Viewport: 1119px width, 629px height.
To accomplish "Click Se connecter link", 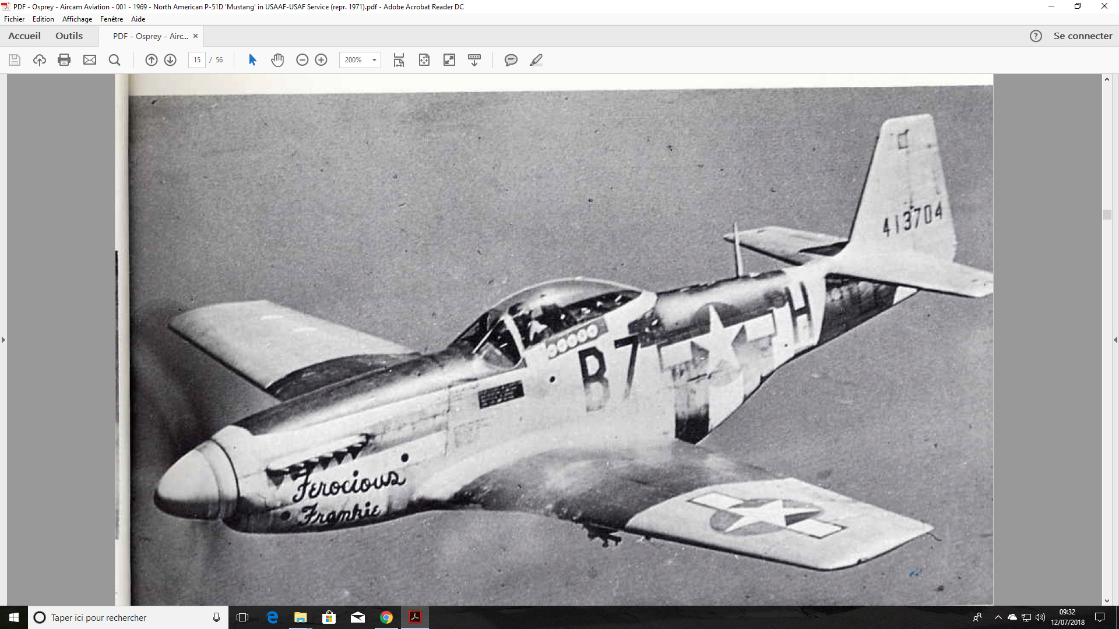I will coord(1083,36).
